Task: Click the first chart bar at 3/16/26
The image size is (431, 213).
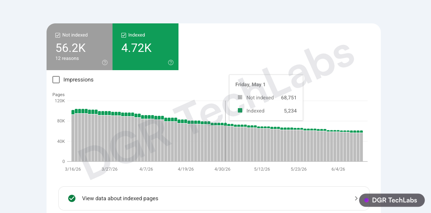Action: pos(73,136)
